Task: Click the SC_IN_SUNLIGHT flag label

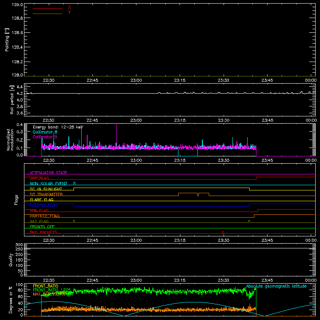Action: (x=46, y=189)
